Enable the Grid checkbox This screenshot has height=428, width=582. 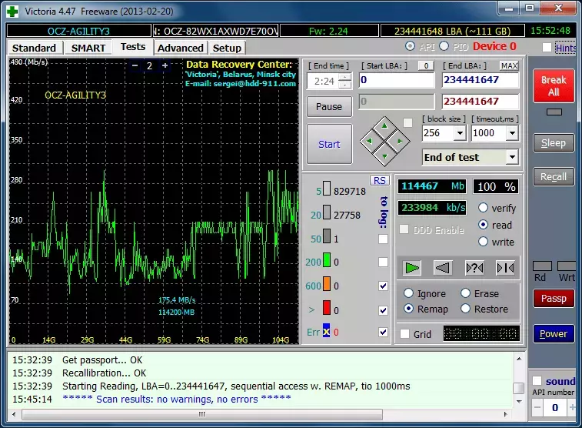(405, 333)
